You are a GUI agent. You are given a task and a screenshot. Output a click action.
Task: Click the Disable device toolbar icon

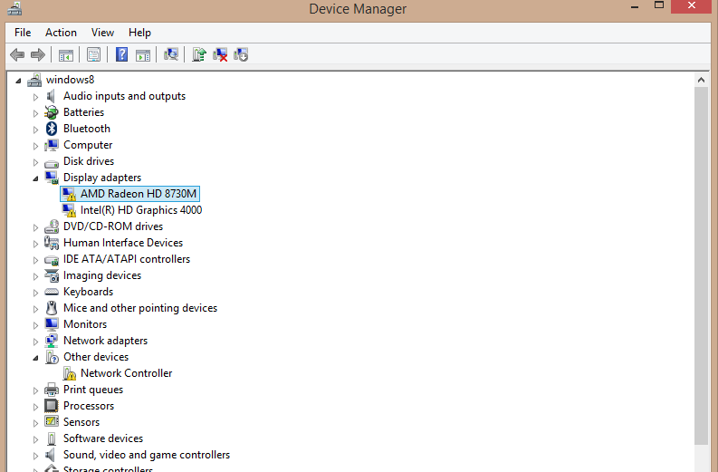click(241, 54)
